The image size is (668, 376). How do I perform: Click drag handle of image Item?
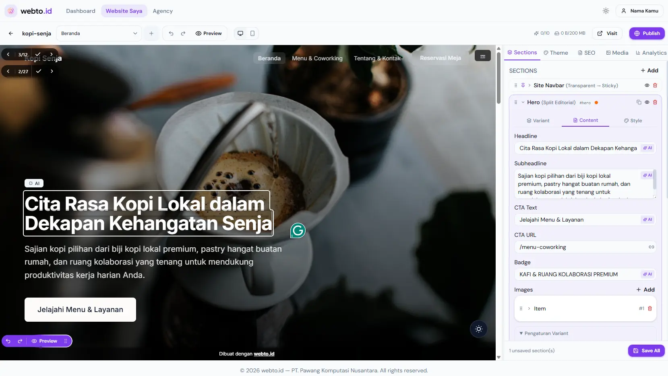pos(521,308)
